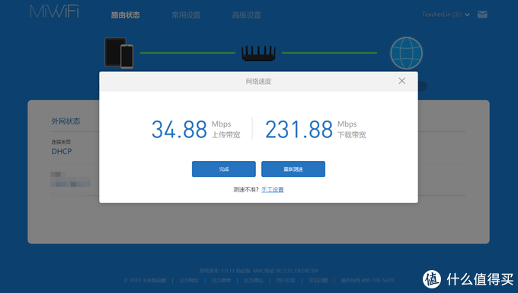Click the 测速不准? text
This screenshot has height=293, width=518.
tap(246, 190)
